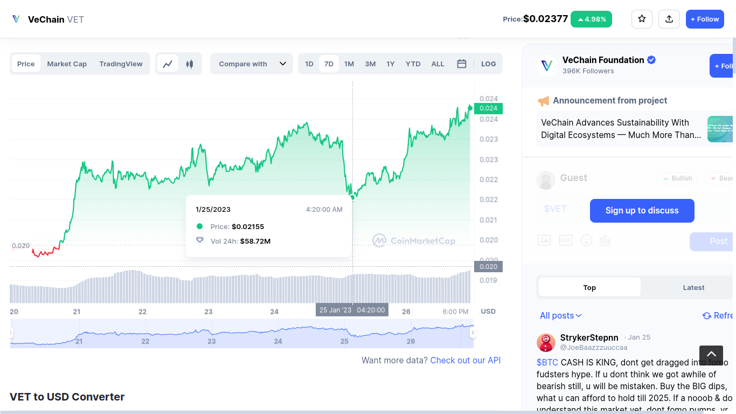Image resolution: width=736 pixels, height=414 pixels.
Task: Click the verified badge beside VeChain Foundation
Action: click(x=651, y=60)
